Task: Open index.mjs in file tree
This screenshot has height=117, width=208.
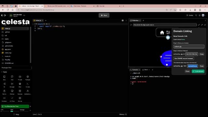Action: click(15, 53)
